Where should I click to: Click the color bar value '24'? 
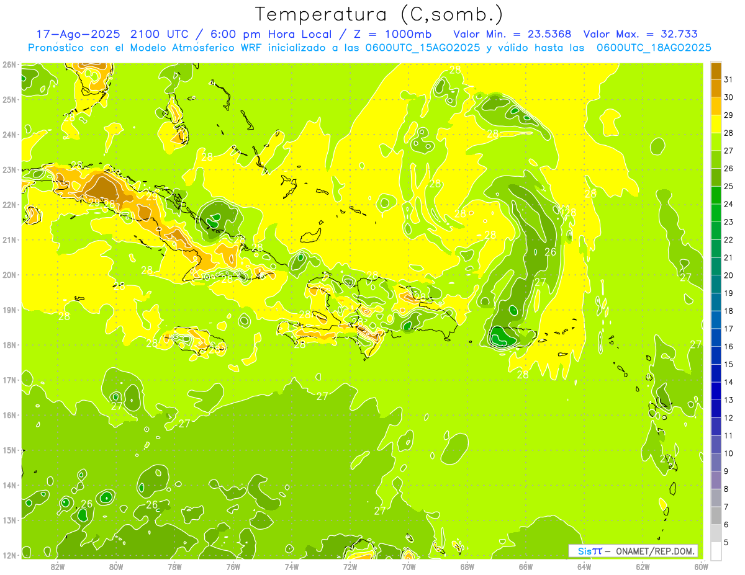[x=728, y=203]
